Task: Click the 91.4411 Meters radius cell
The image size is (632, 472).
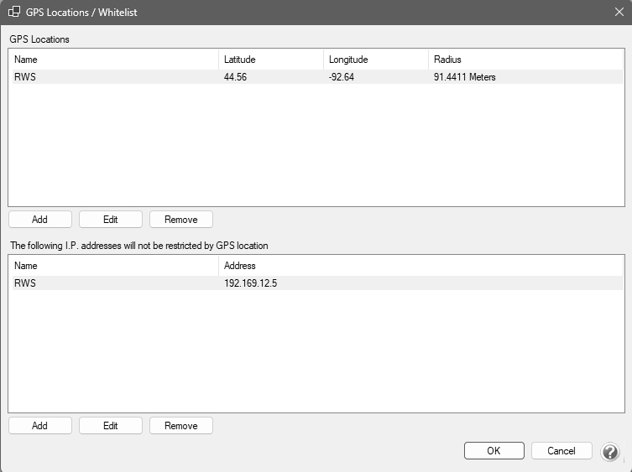Action: [464, 77]
